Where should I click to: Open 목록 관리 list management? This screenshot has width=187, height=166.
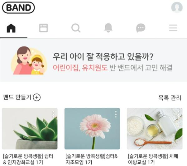pos(170,98)
